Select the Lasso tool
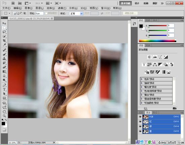This screenshot has width=185, height=145. (4, 32)
